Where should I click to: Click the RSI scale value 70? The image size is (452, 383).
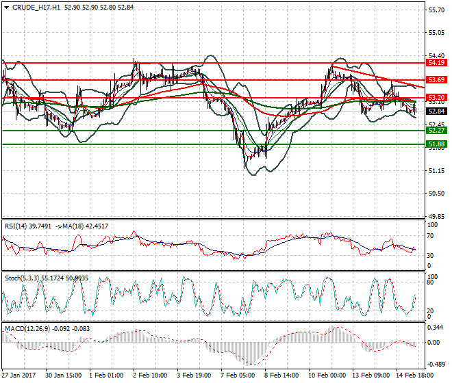(x=430, y=236)
